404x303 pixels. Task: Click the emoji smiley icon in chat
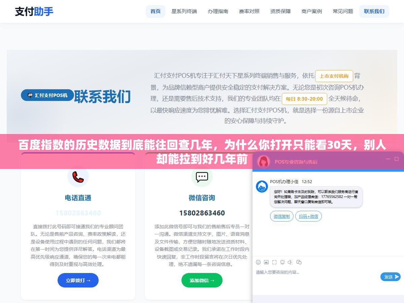coord(258,262)
